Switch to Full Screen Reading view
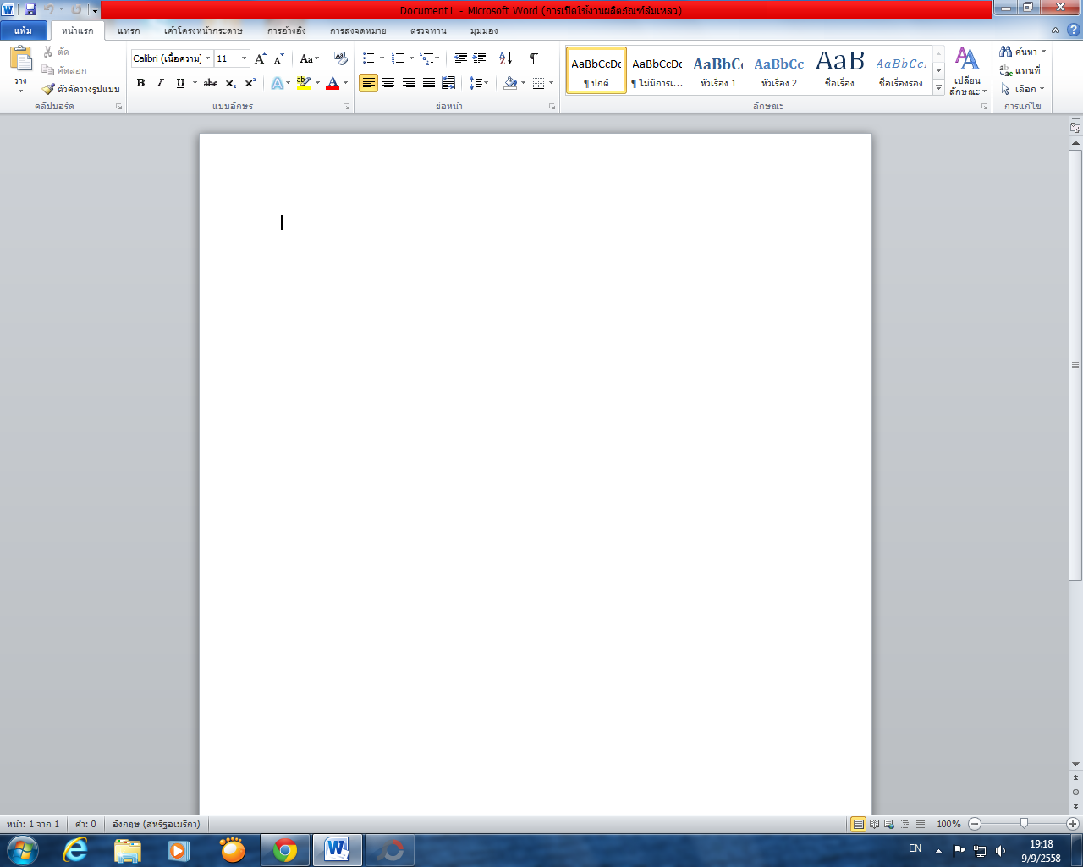Viewport: 1083px width, 867px height. 874,824
